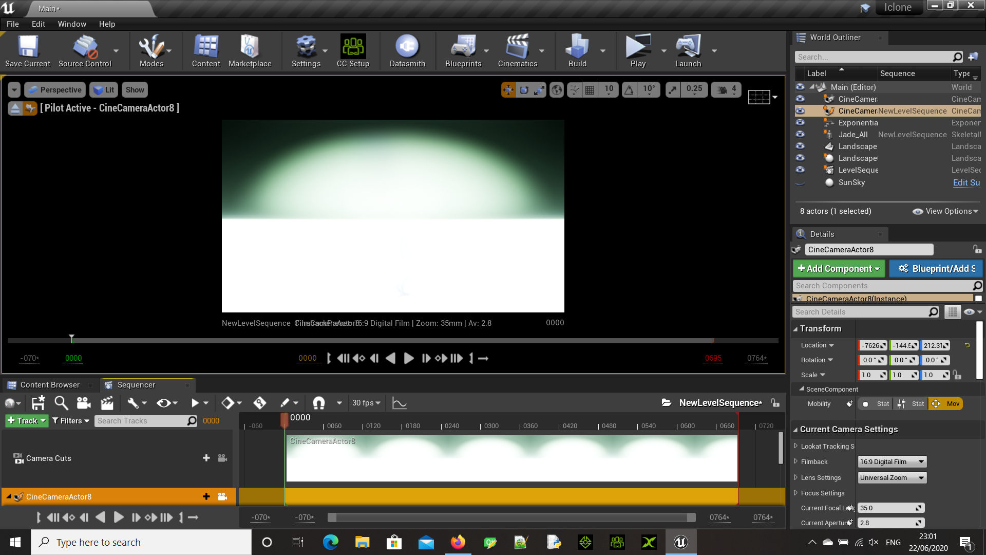Select the translate gizmo icon in viewport
The width and height of the screenshot is (986, 555).
point(508,90)
